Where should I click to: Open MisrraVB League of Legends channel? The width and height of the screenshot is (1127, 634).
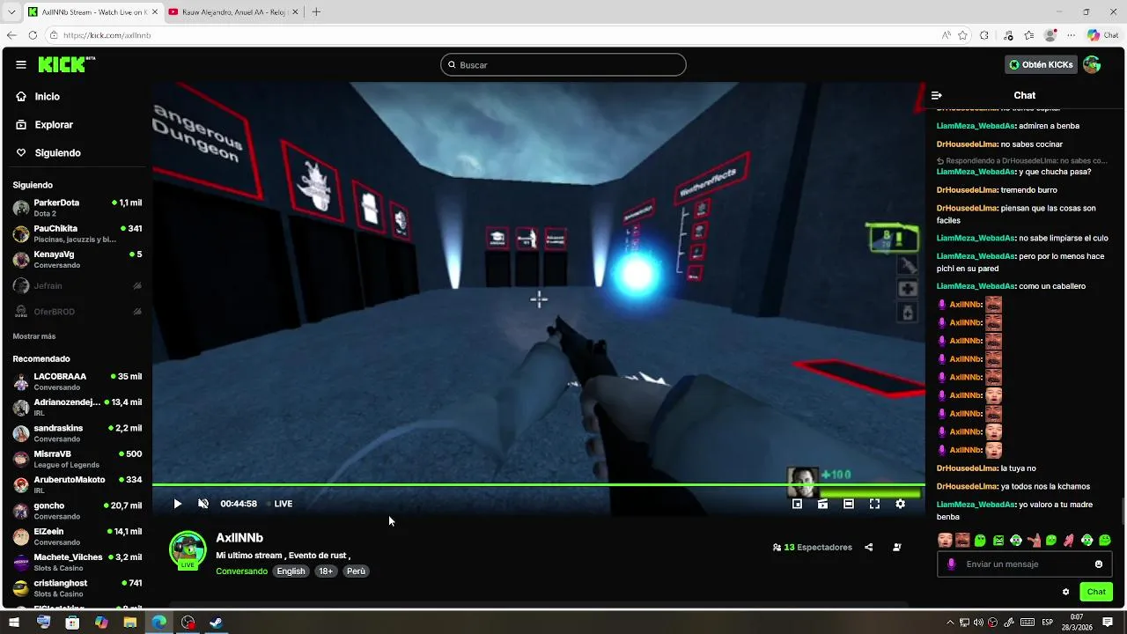click(x=77, y=459)
